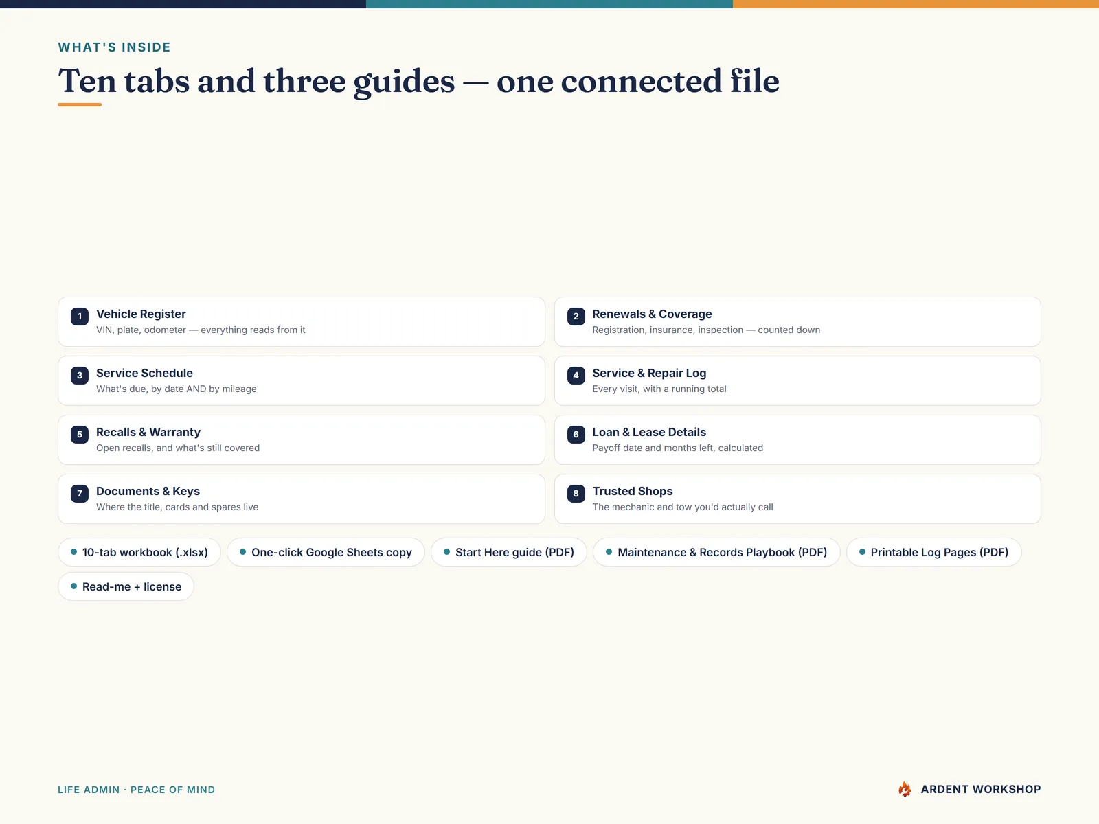Click the Ardent Workshop flame logo
Viewport: 1099px width, 824px height.
coord(905,789)
